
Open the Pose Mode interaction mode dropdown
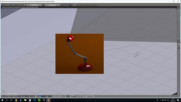tap(23, 96)
